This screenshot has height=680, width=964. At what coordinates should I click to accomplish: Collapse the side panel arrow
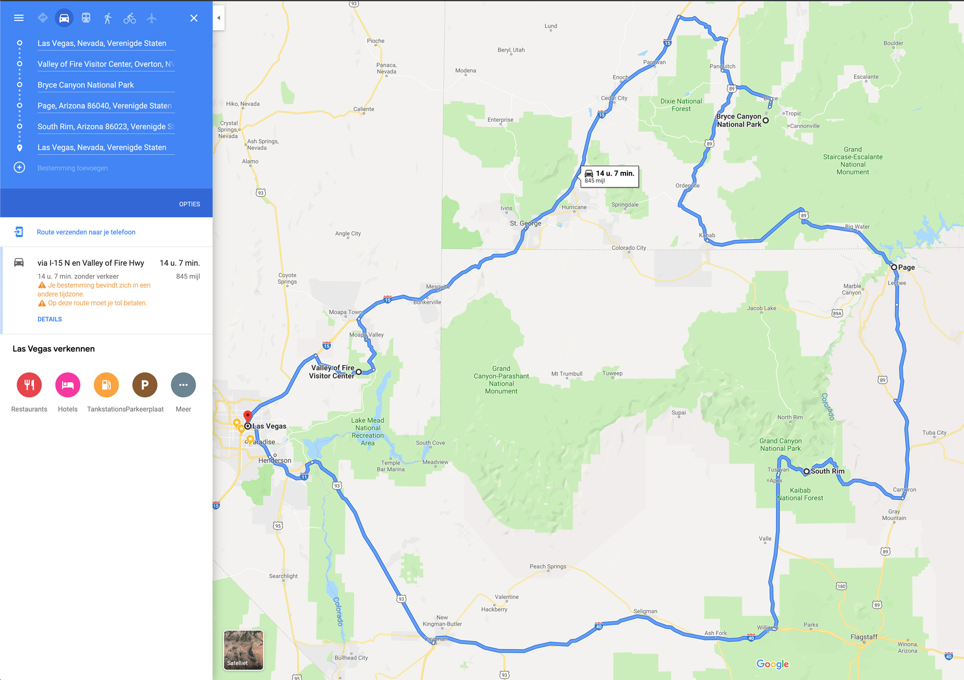click(219, 18)
